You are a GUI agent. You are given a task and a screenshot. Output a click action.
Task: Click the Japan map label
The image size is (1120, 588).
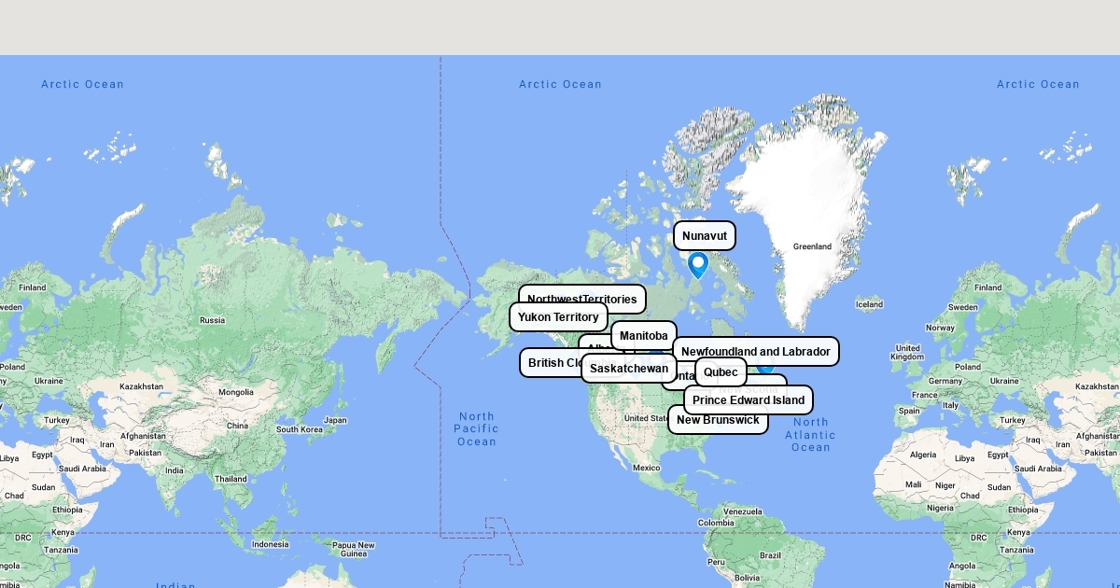[337, 420]
